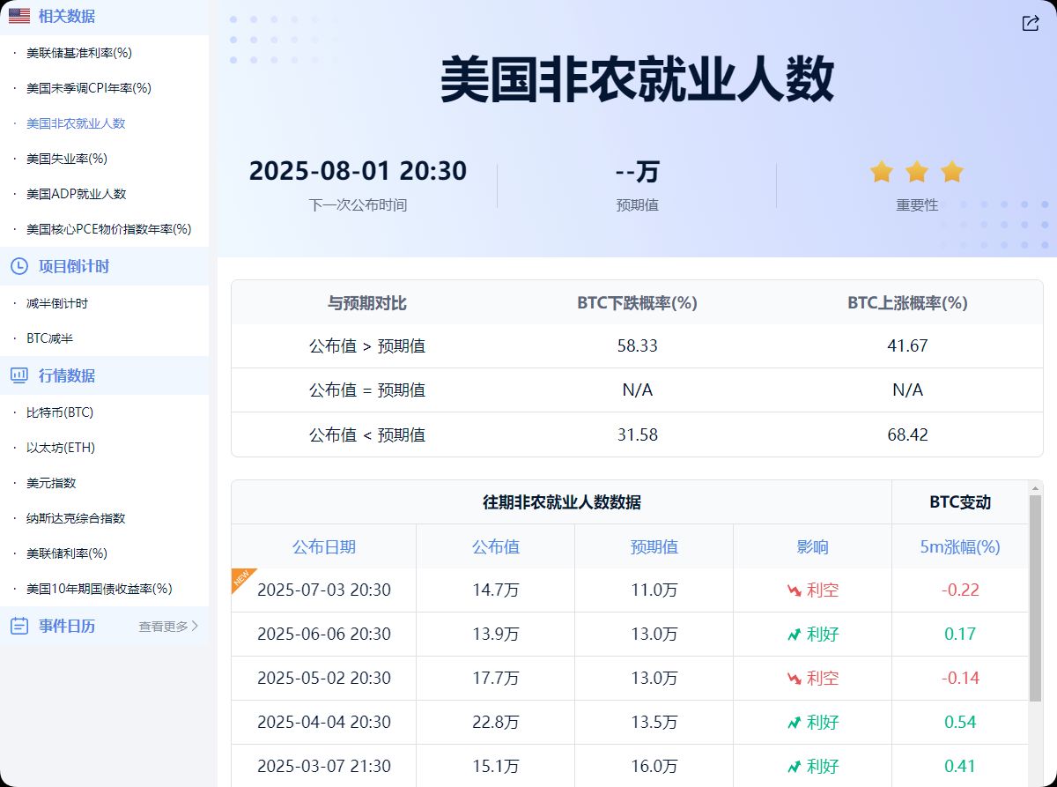Open 美国未季调CPI年率(%) data page
The image size is (1057, 787).
click(x=89, y=88)
